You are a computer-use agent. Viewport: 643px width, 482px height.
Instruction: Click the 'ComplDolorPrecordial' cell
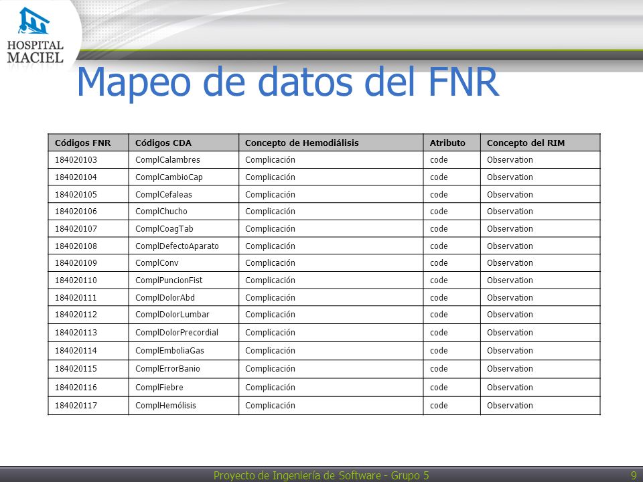point(184,333)
